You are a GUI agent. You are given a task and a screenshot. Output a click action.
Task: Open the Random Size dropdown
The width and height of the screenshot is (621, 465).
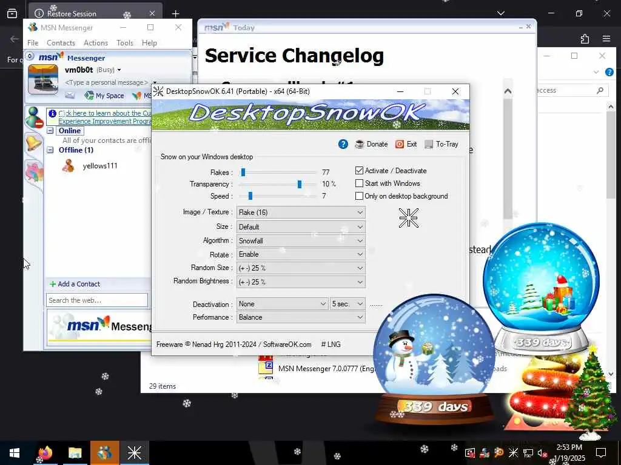(x=301, y=268)
